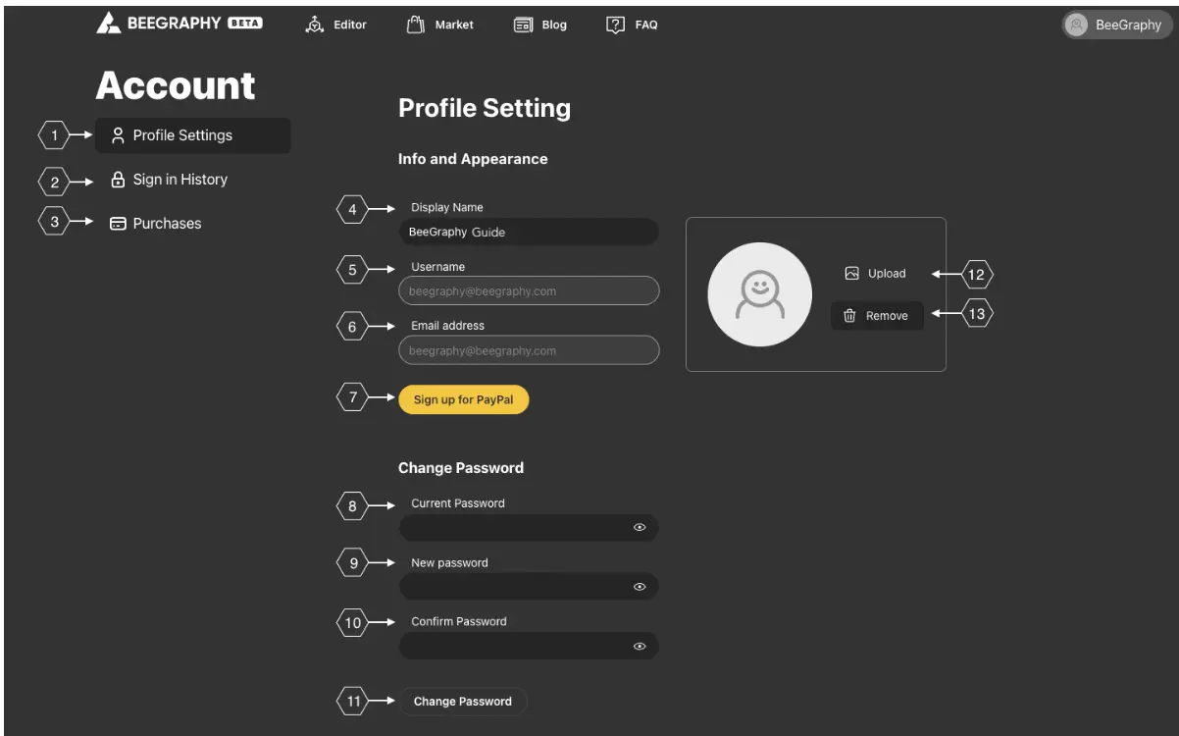Toggle visibility of Confirm Password field
The width and height of the screenshot is (1179, 736).
pyautogui.click(x=641, y=646)
